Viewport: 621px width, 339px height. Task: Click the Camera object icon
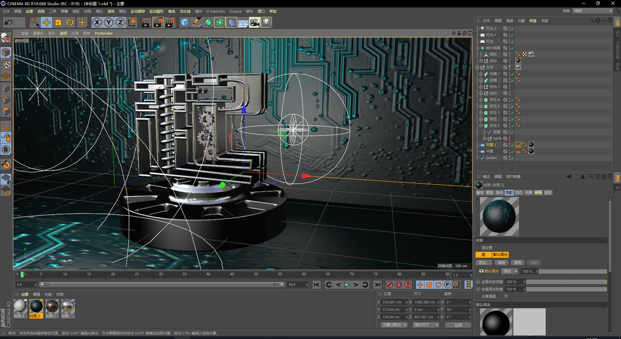coord(254,23)
